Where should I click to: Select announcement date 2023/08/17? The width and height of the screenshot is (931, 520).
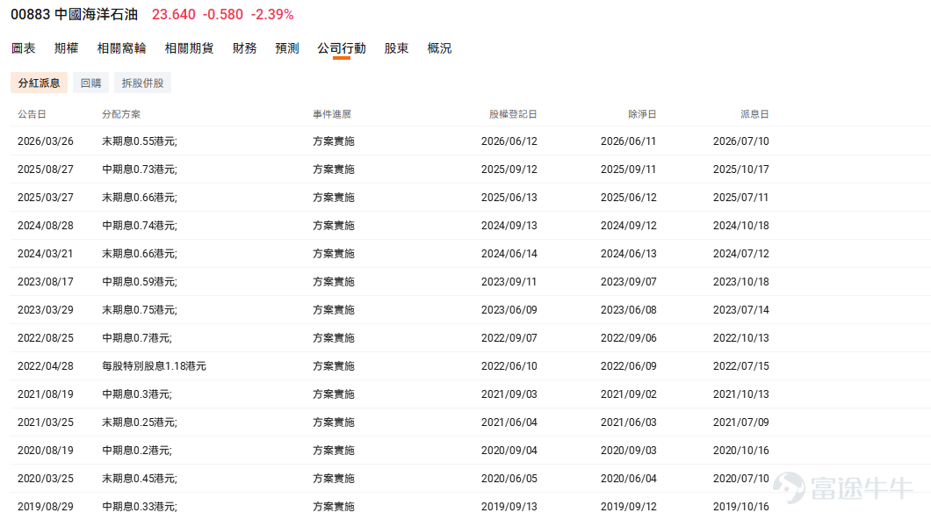(46, 281)
